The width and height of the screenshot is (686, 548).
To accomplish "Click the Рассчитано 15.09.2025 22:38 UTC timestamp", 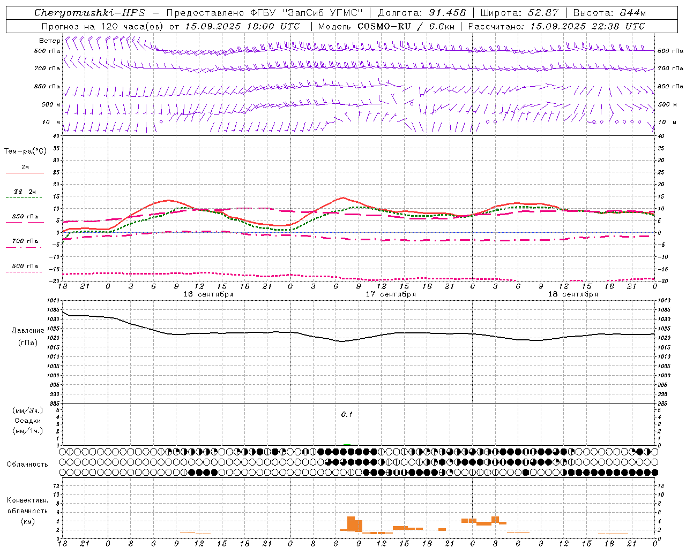I will click(x=556, y=26).
